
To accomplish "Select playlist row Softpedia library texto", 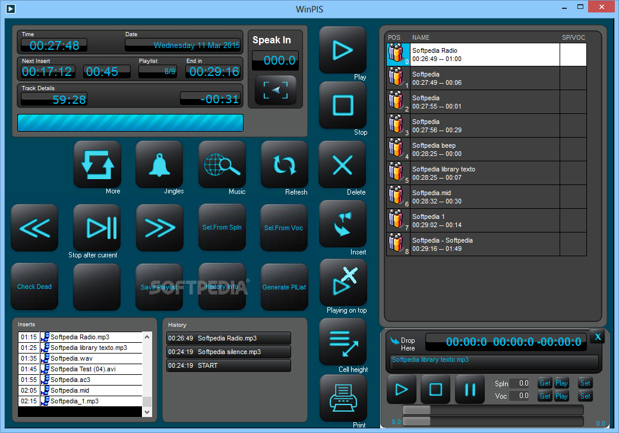I will click(487, 173).
